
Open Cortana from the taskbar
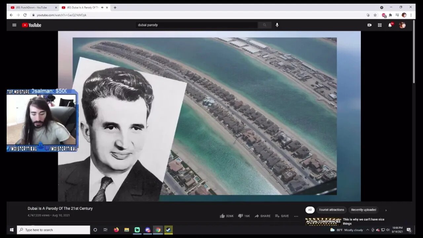(95, 230)
